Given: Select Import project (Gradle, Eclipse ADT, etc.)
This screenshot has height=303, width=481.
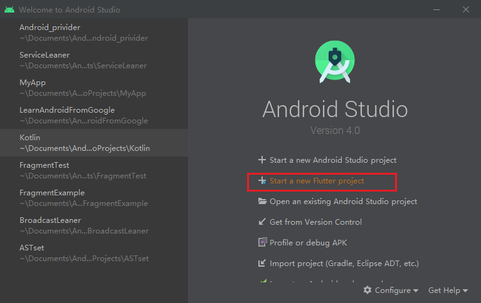Looking at the screenshot, I should 344,263.
